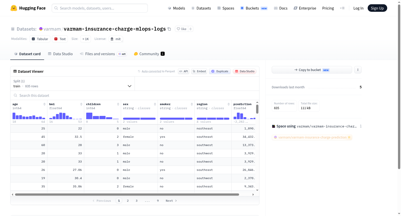Click the mit license tag
Screen dimensions: 401x216
116,39
